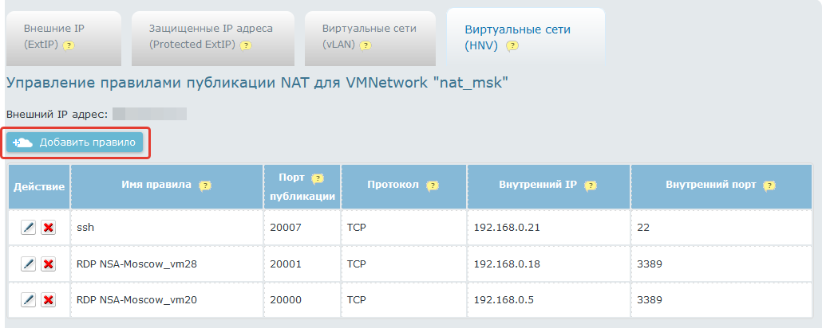822x328 pixels.
Task: Click help icon next to Протокол header
Action: click(x=433, y=185)
